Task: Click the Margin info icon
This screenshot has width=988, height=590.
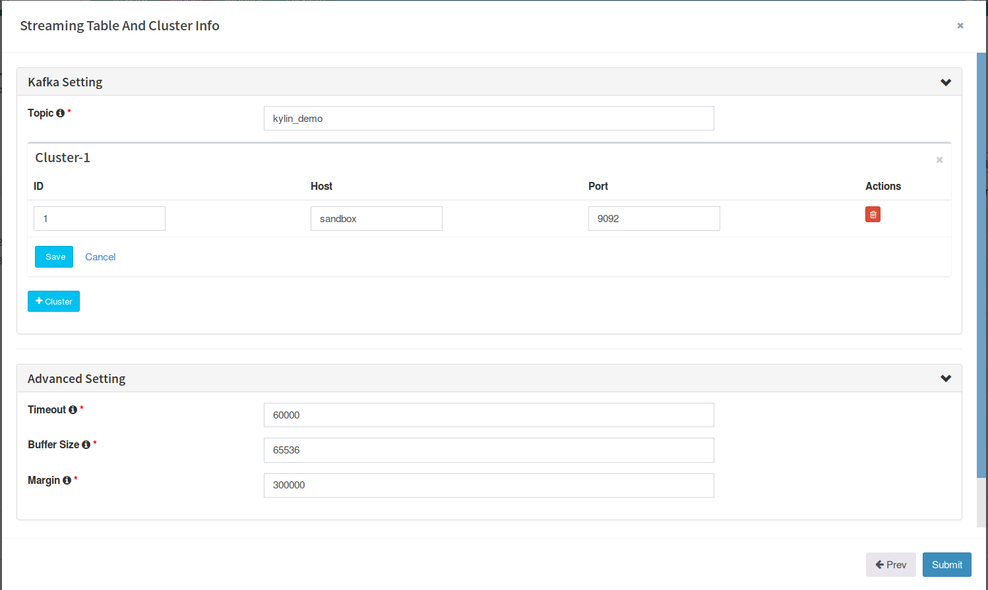Action: 67,481
